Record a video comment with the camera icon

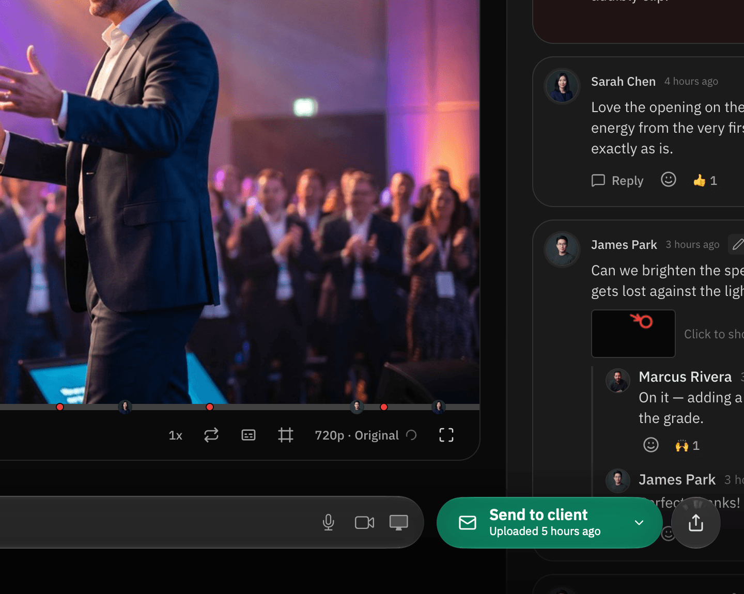pyautogui.click(x=365, y=523)
